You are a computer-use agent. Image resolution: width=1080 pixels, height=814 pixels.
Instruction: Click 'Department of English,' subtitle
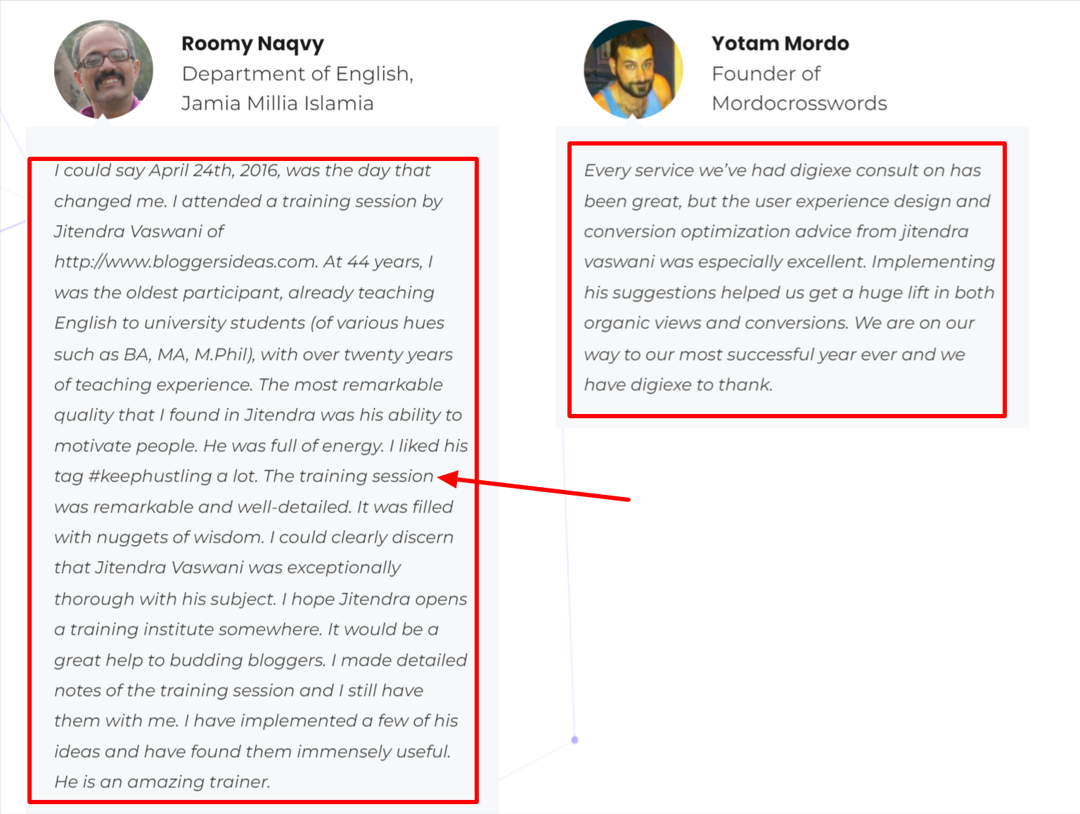tap(297, 74)
